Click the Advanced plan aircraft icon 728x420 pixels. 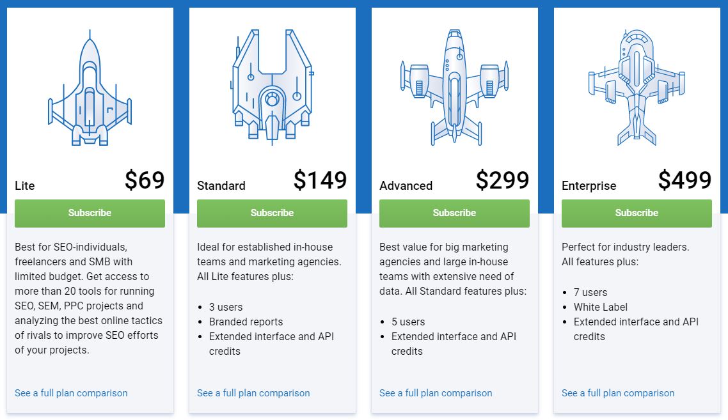point(455,87)
